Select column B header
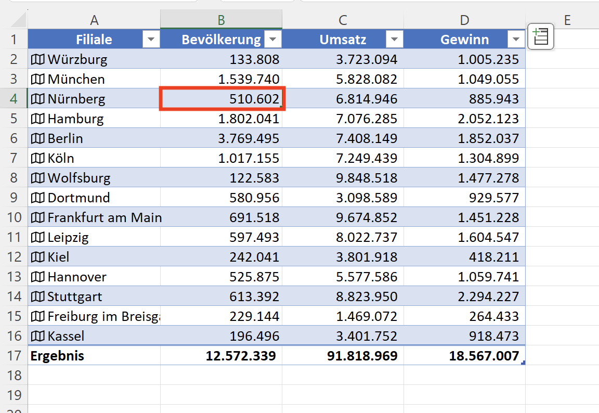The image size is (599, 413). 221,19
